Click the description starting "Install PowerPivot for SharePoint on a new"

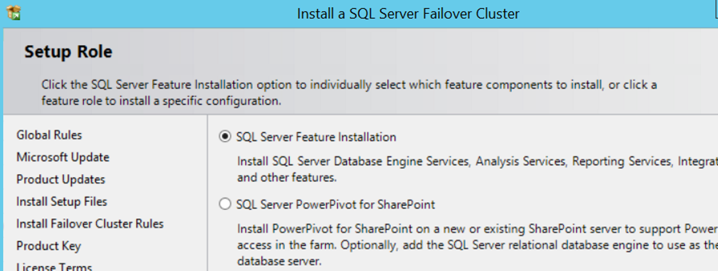coord(477,245)
